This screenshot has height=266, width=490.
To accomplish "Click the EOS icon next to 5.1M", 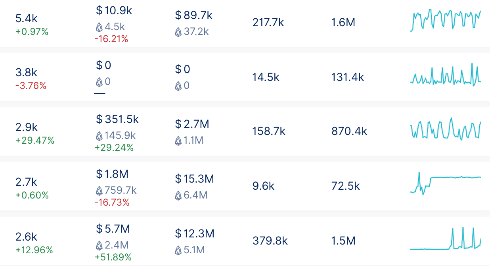I will pos(178,250).
